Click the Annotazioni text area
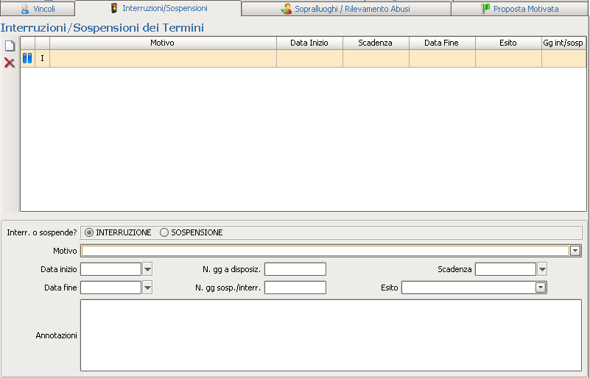This screenshot has width=590, height=378. 331,335
